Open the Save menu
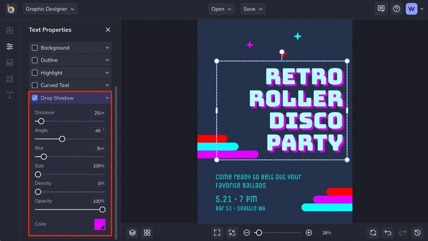The image size is (428, 241). [253, 9]
